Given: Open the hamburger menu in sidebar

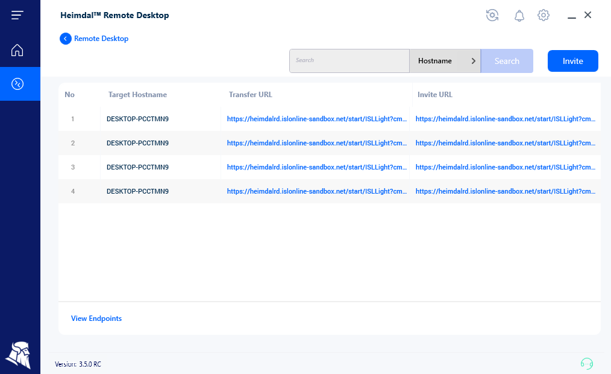Looking at the screenshot, I should pyautogui.click(x=17, y=15).
